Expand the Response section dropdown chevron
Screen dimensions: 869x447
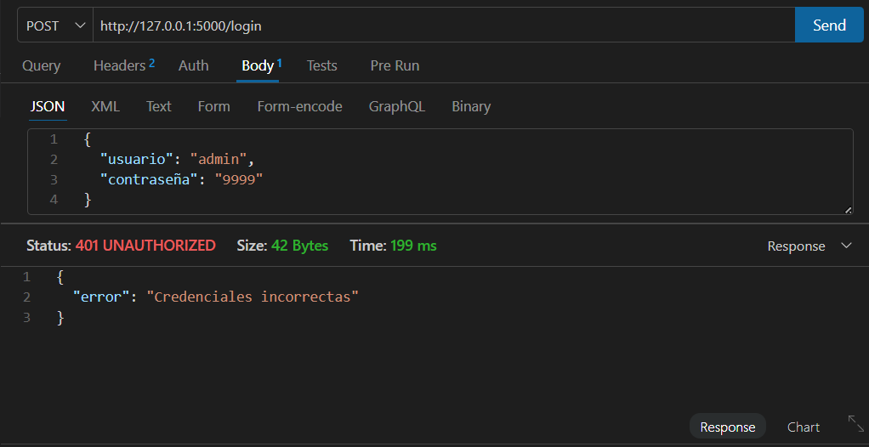click(846, 246)
